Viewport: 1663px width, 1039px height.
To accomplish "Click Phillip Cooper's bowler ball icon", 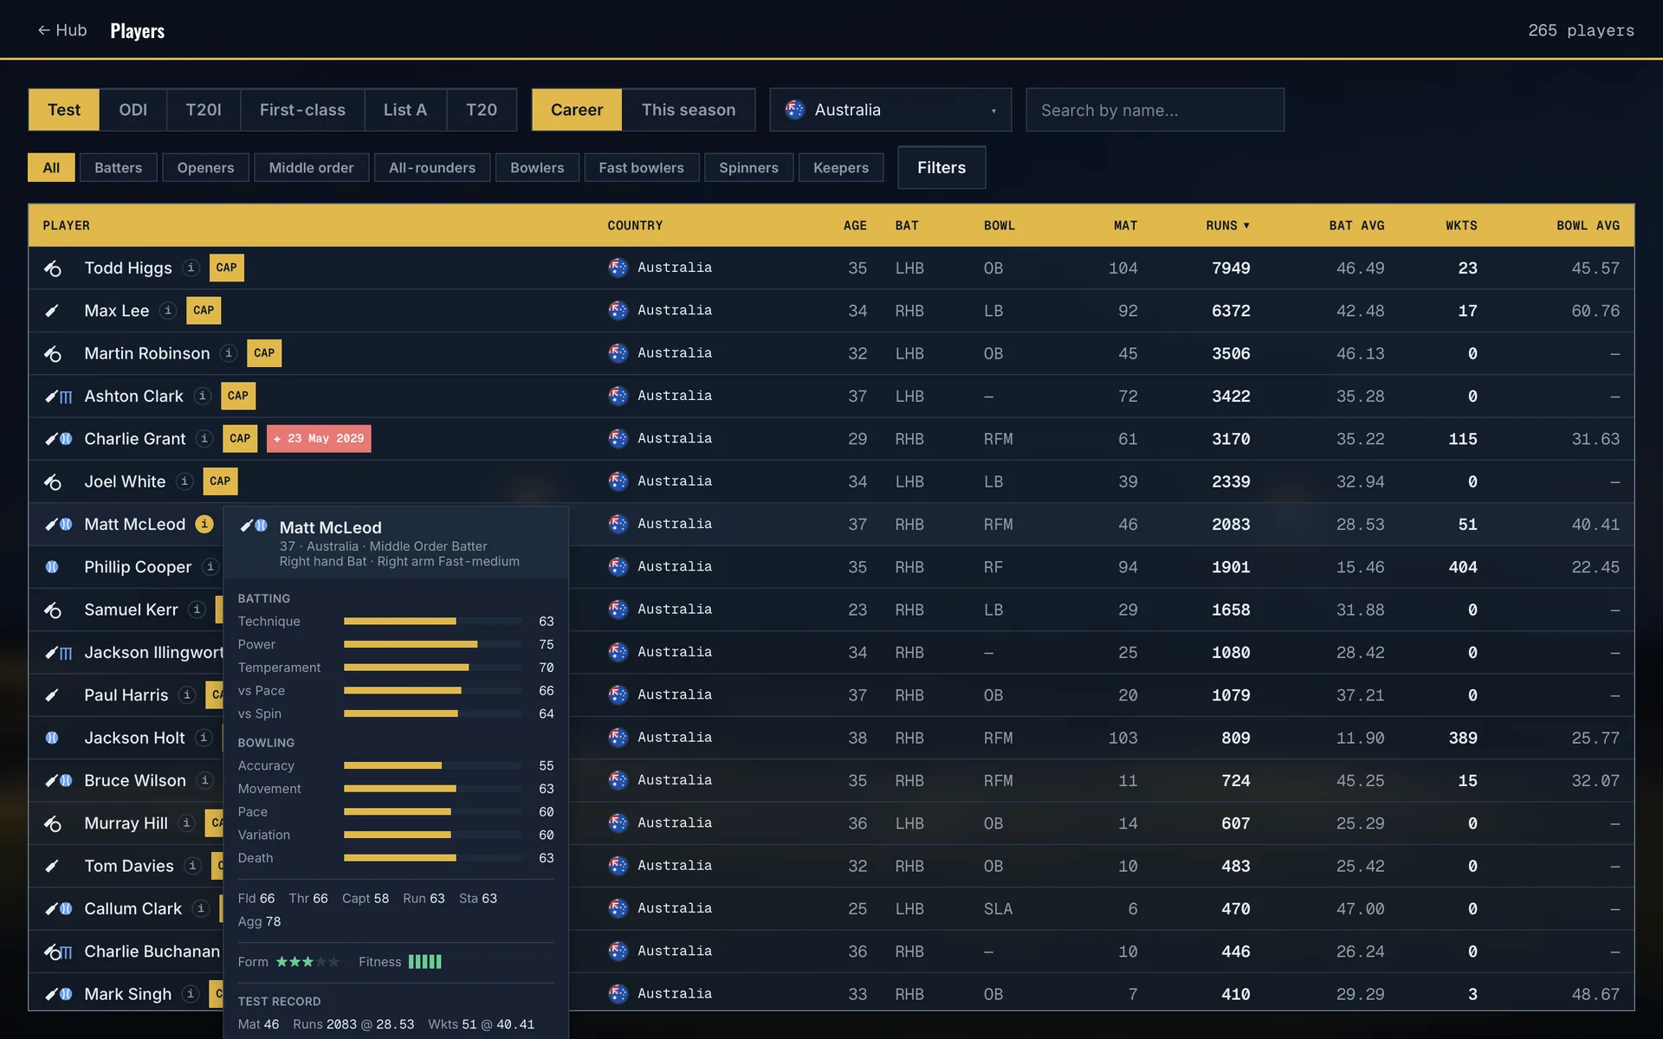I will point(52,567).
